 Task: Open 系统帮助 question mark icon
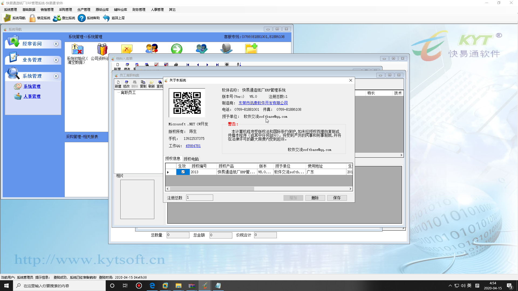[x=81, y=18]
